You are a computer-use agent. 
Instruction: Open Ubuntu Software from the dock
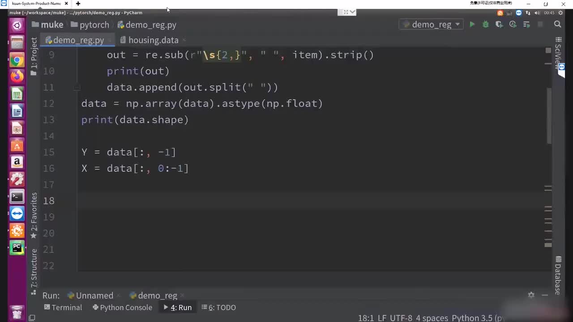17,145
